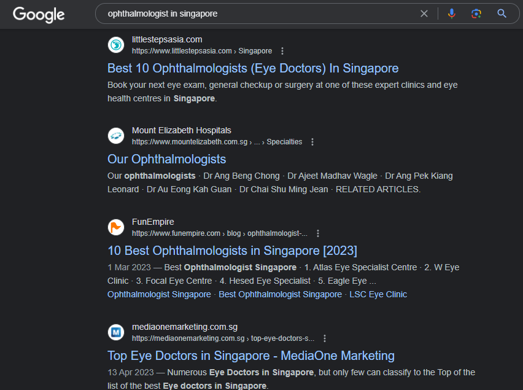Open the Our Ophthalmologists result

pos(167,159)
